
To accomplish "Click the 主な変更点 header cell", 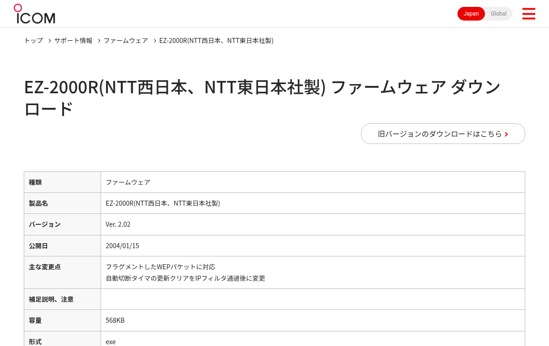I will pos(62,272).
